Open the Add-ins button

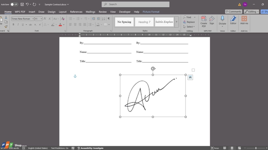coord(244,20)
